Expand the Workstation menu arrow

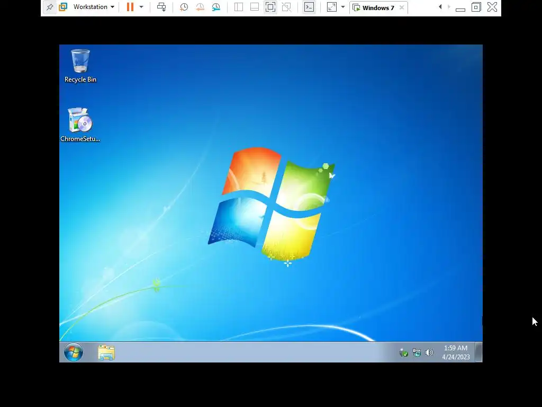click(x=112, y=7)
